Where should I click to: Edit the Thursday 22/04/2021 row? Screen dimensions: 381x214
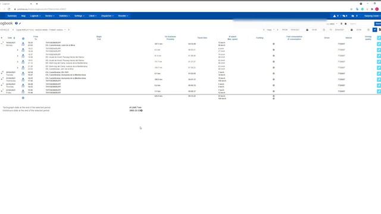(379, 86)
